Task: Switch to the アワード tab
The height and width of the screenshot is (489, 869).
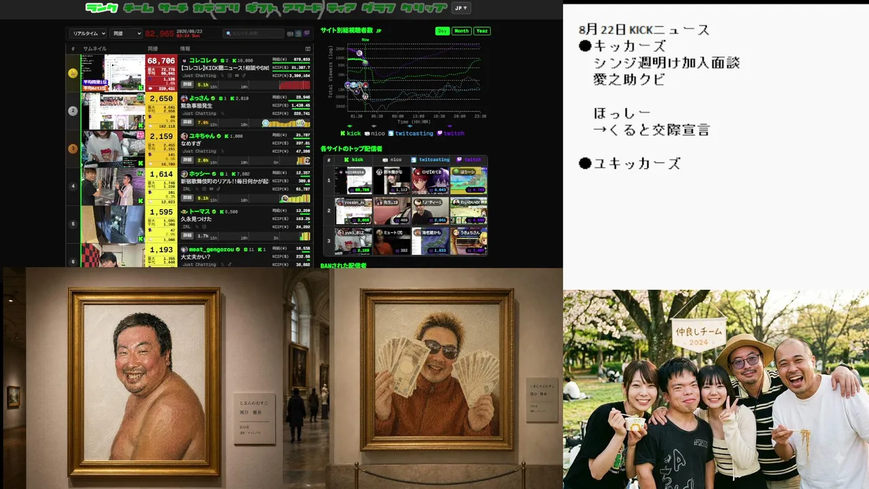Action: point(301,8)
